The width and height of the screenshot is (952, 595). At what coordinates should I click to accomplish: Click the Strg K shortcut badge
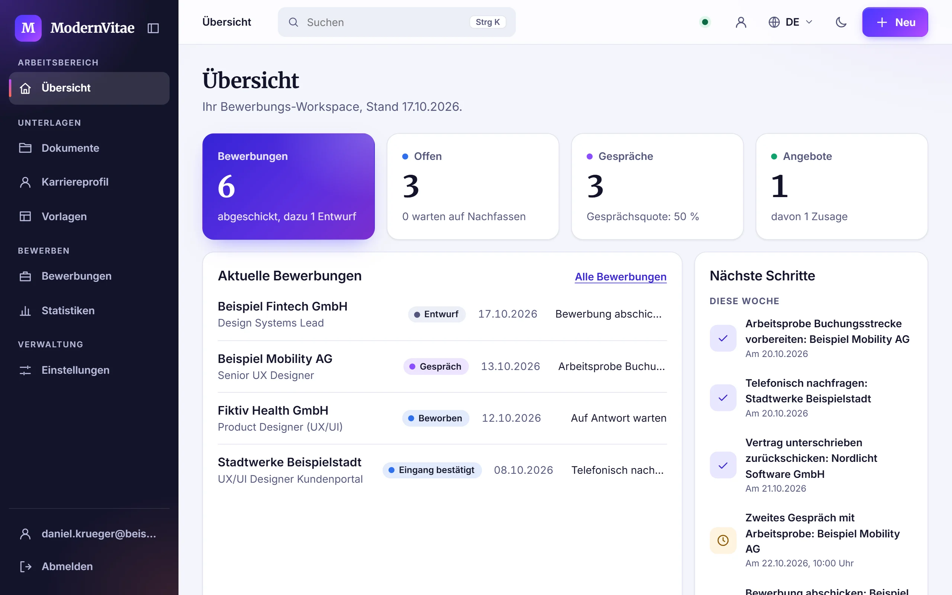coord(488,22)
